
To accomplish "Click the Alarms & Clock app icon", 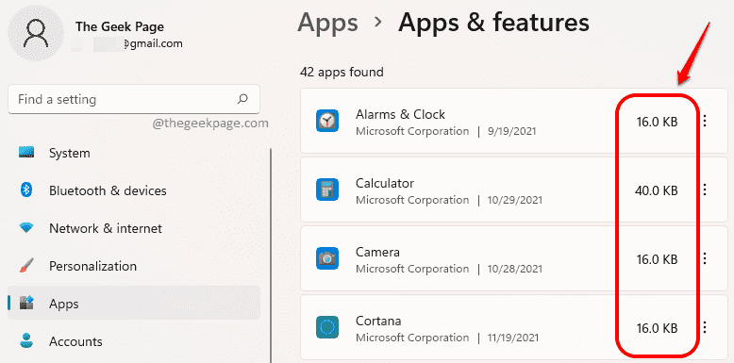I will tap(326, 122).
